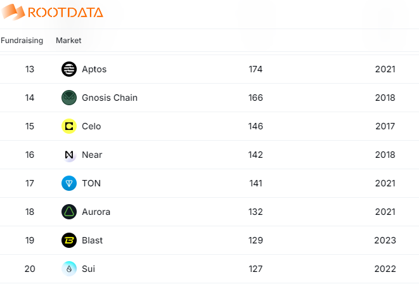419x284 pixels.
Task: Click the RootData logo
Action: (53, 12)
